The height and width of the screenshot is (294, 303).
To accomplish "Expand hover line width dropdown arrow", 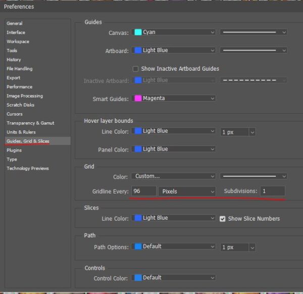I will (x=252, y=132).
